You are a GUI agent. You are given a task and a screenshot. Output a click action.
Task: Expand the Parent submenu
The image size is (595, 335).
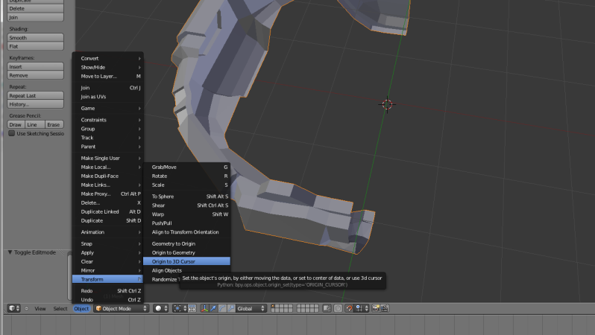pos(108,147)
